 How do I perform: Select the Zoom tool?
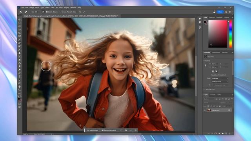(20, 90)
